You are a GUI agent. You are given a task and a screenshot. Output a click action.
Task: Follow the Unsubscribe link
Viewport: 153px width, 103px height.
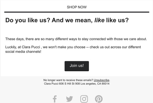tap(102, 80)
